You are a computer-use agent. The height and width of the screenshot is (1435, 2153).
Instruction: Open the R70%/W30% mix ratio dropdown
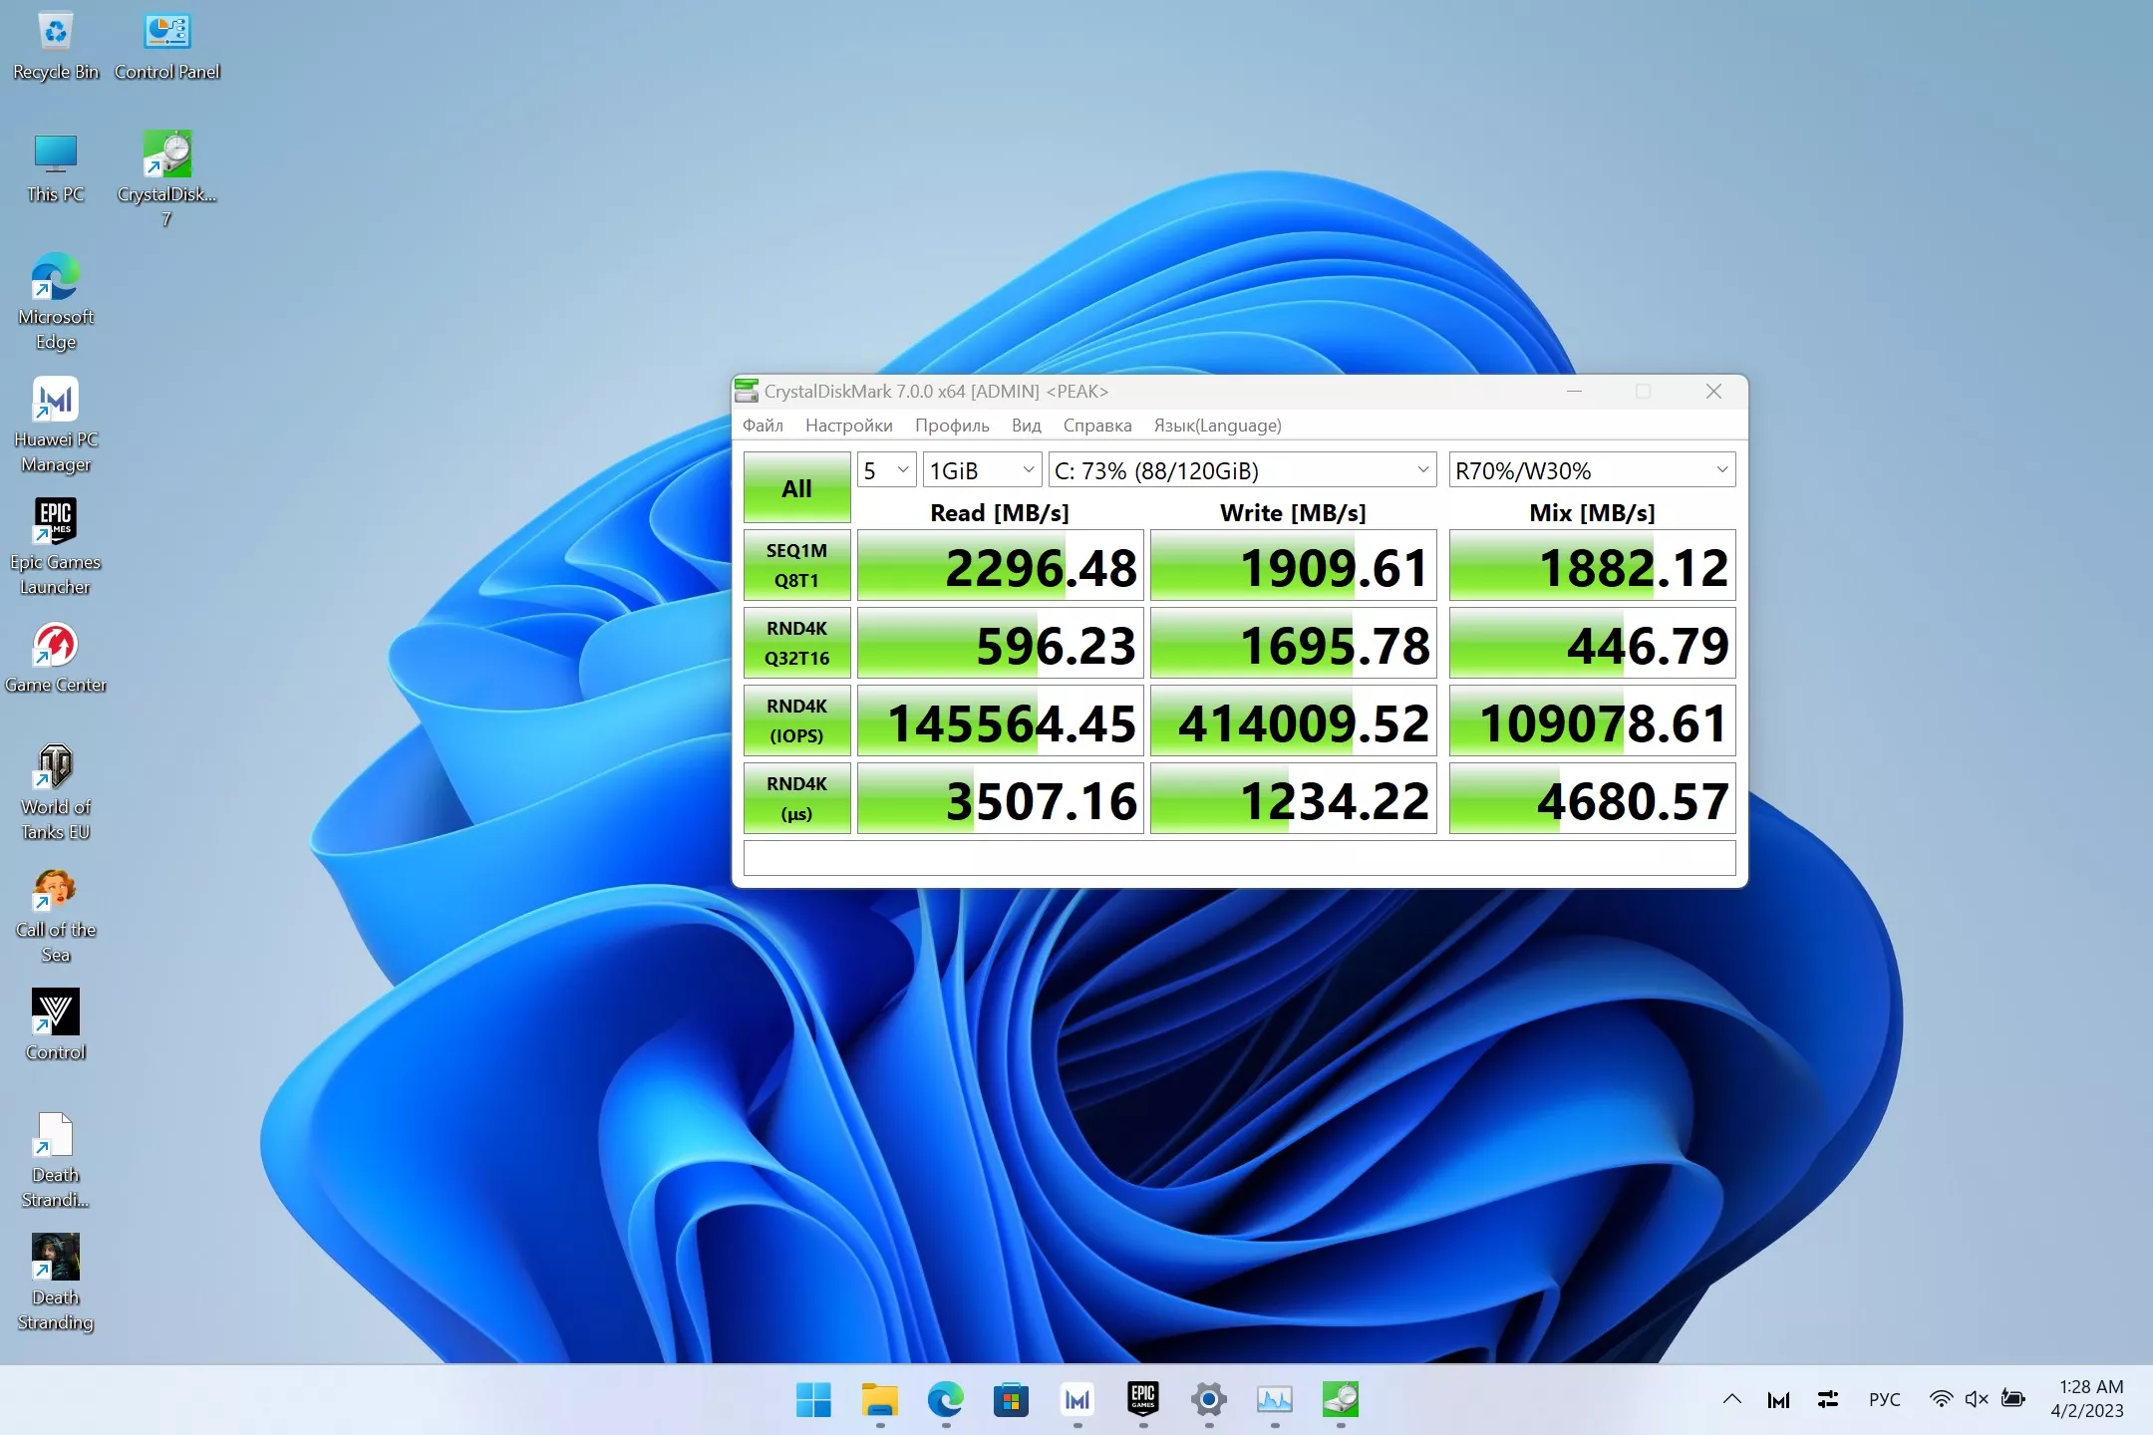(x=1591, y=470)
